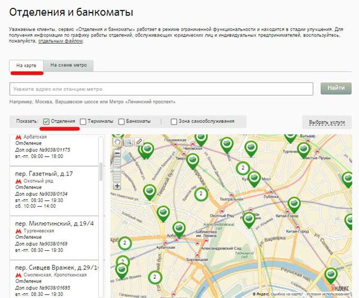This screenshot has width=359, height=298.
Task: Click the address or metro search field
Action: (x=161, y=89)
